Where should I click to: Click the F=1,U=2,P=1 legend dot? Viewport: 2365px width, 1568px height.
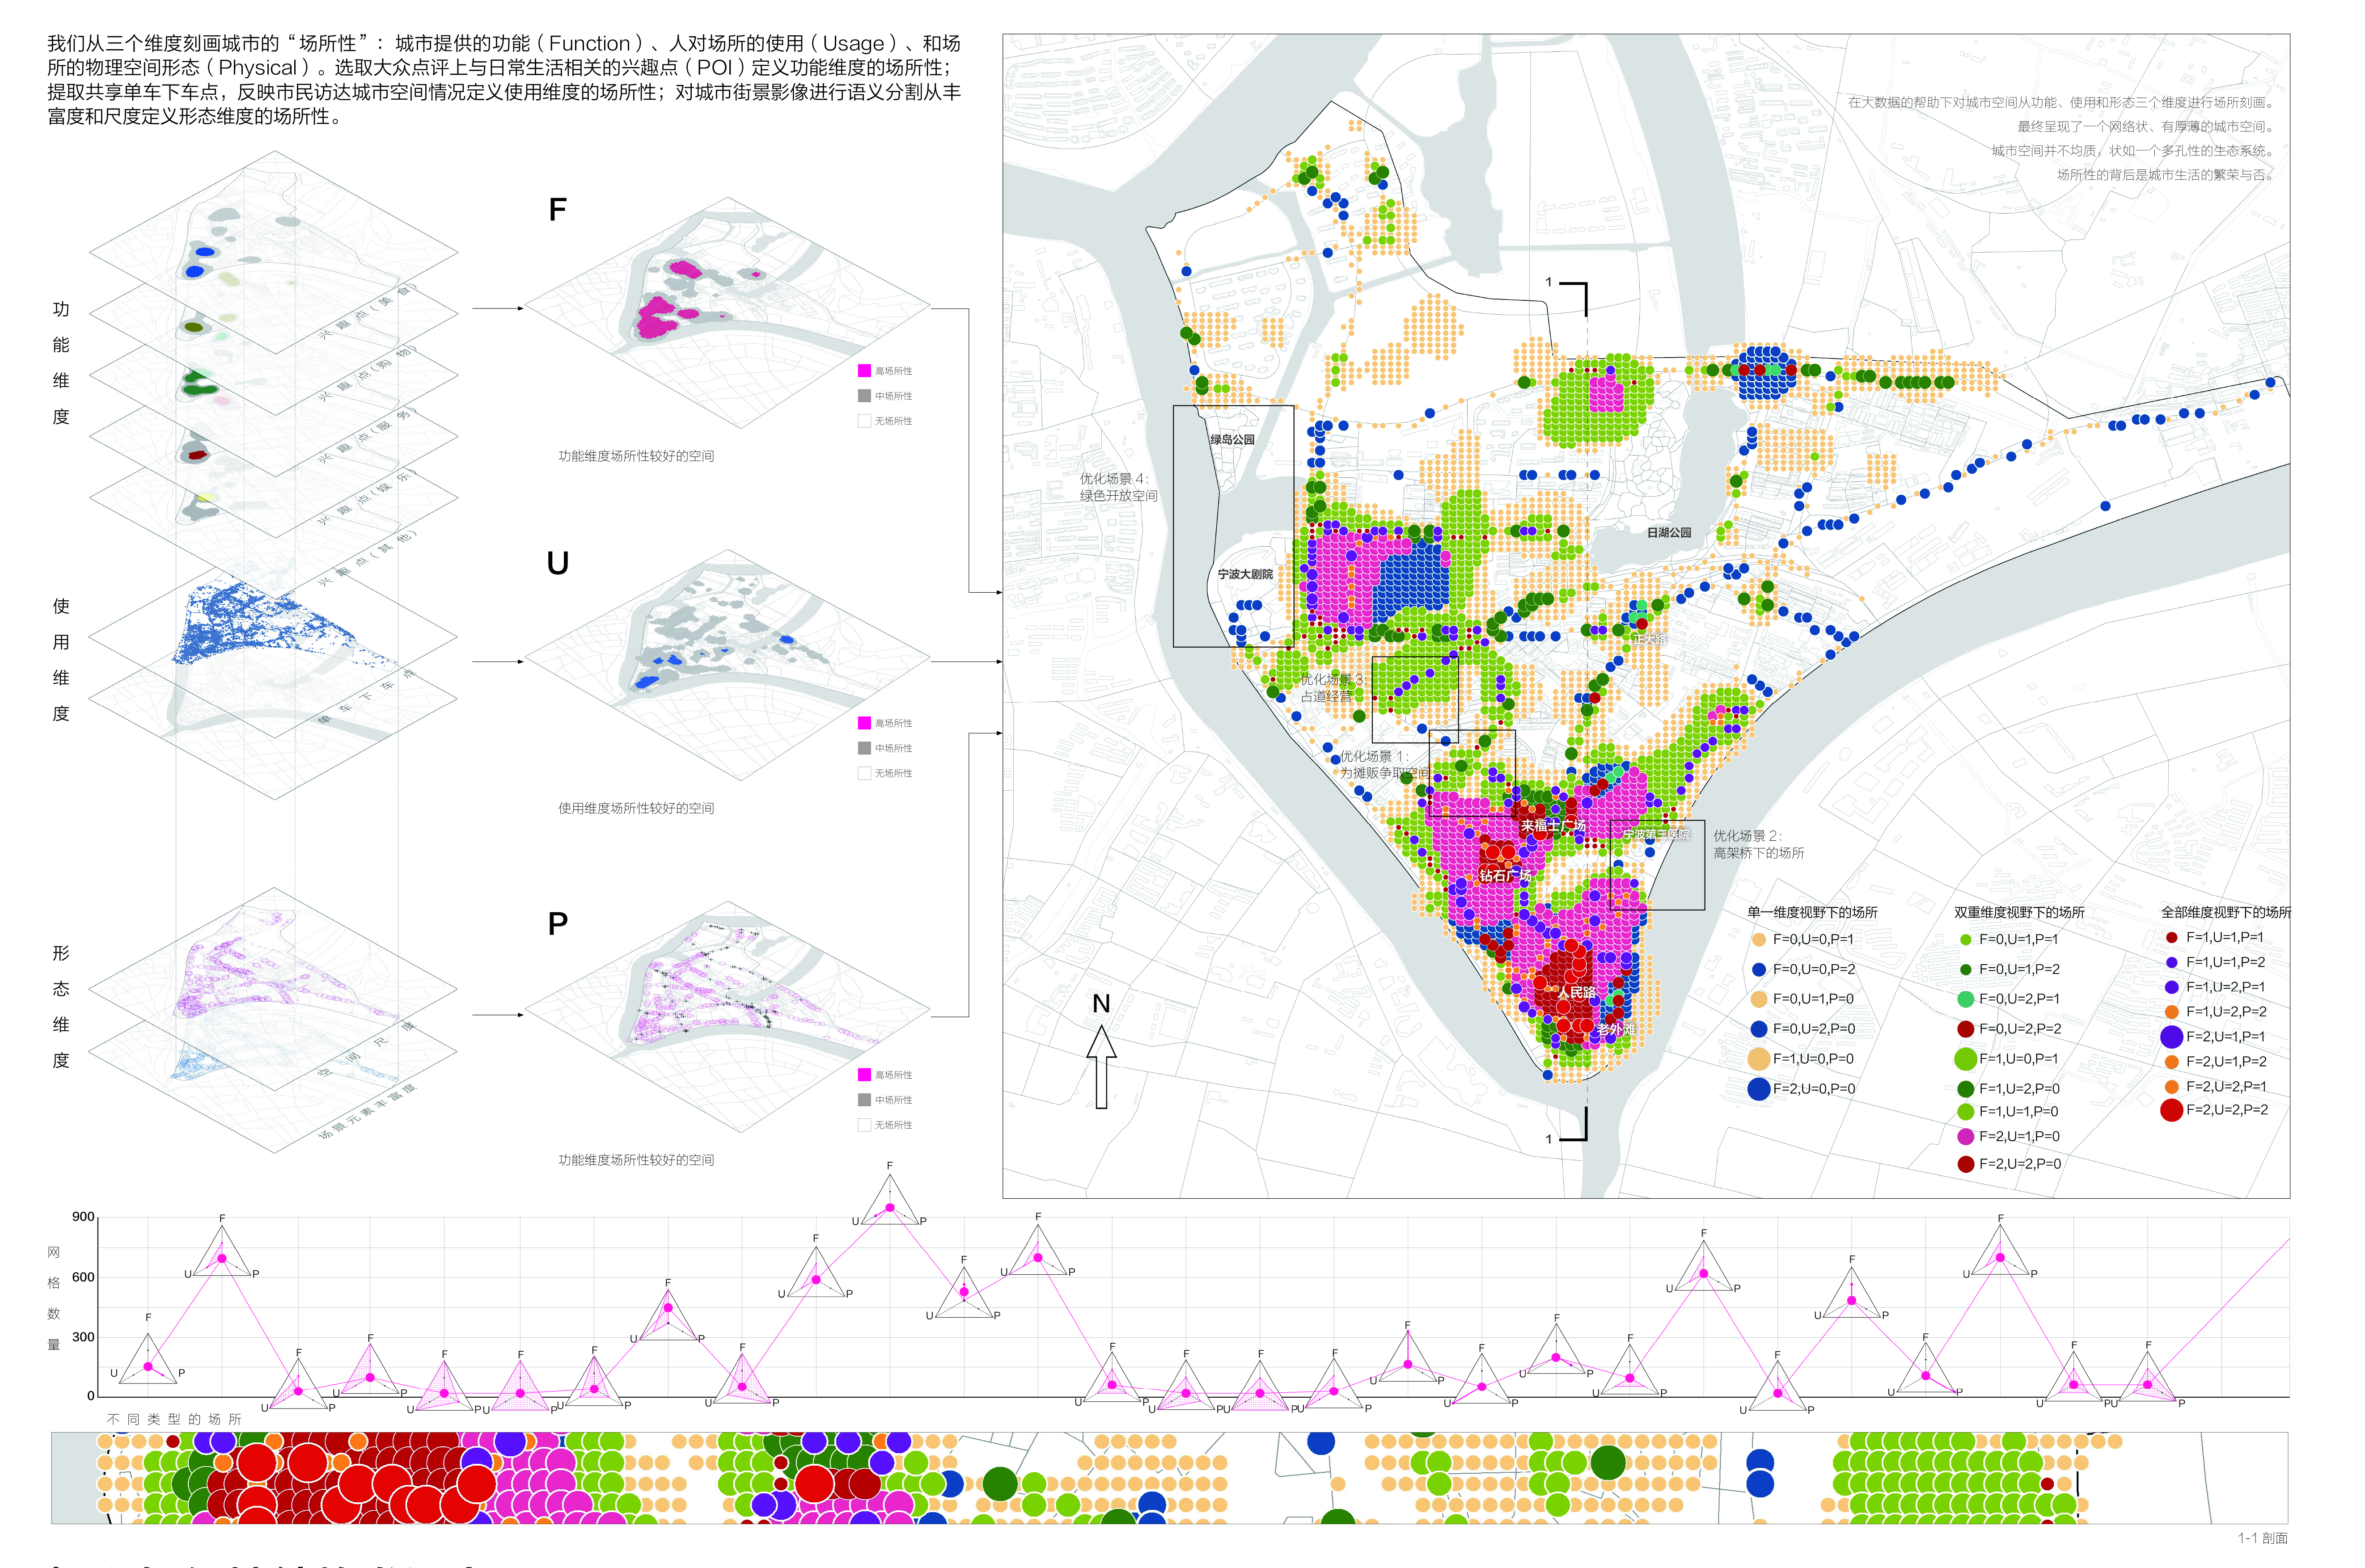pos(2172,987)
